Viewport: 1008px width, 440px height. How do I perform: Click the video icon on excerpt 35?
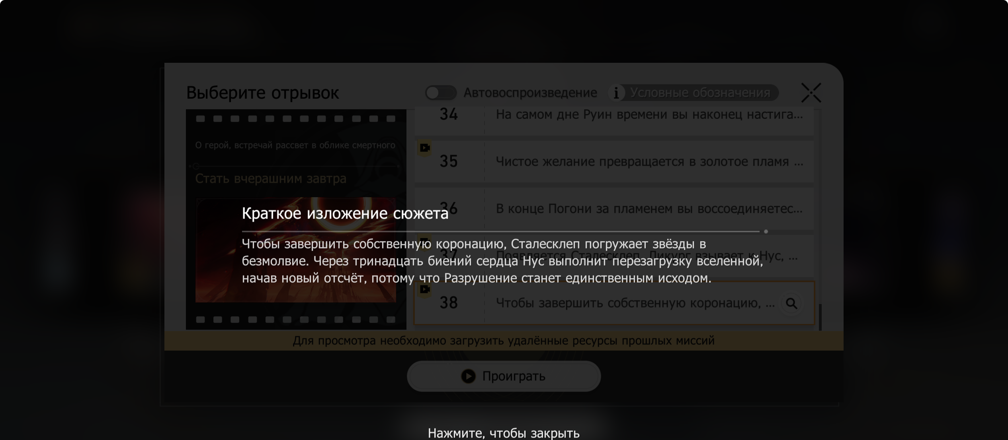click(425, 148)
